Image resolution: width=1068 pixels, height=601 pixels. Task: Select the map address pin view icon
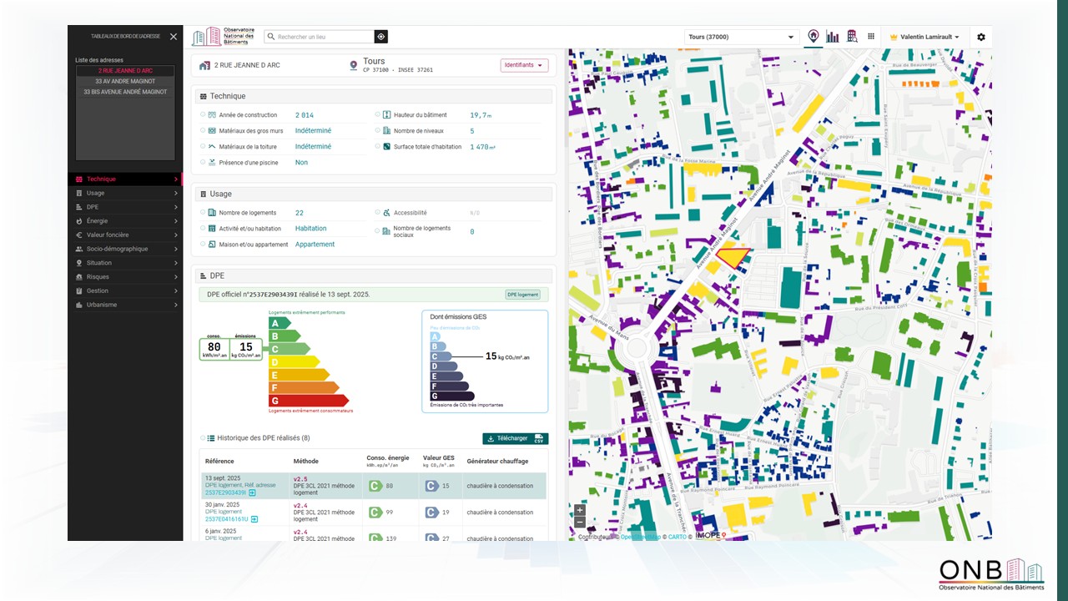click(x=814, y=37)
